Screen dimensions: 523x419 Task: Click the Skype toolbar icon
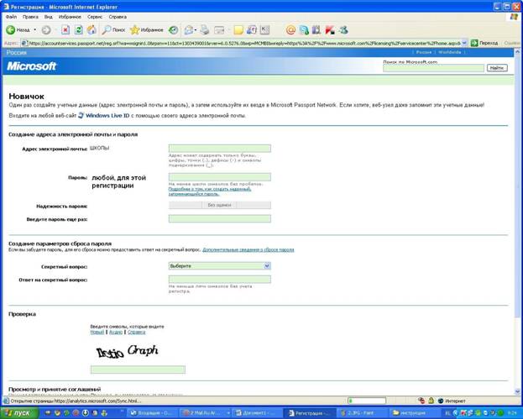coord(304,30)
